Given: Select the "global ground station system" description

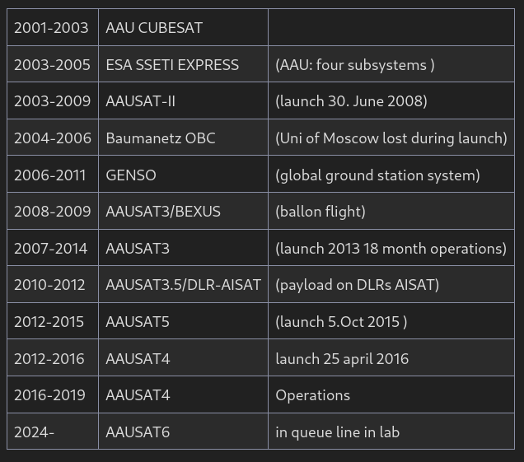Looking at the screenshot, I should pos(377,175).
